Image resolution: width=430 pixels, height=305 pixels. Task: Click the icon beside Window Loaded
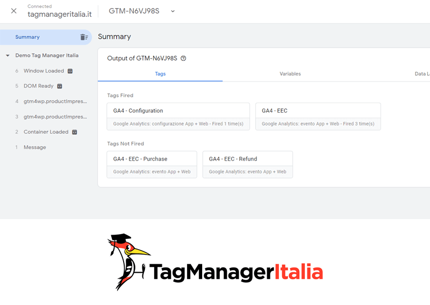[x=70, y=71]
